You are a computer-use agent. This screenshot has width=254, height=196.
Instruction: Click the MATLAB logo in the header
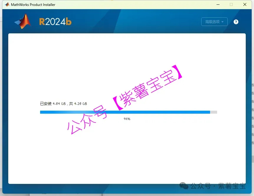pos(22,21)
